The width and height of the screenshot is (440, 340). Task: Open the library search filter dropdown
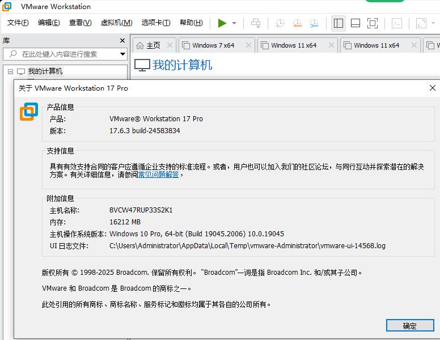pyautogui.click(x=122, y=54)
